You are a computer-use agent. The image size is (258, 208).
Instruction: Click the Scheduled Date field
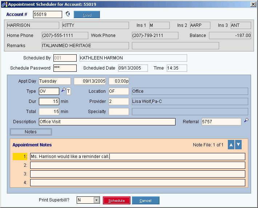pos(133,68)
